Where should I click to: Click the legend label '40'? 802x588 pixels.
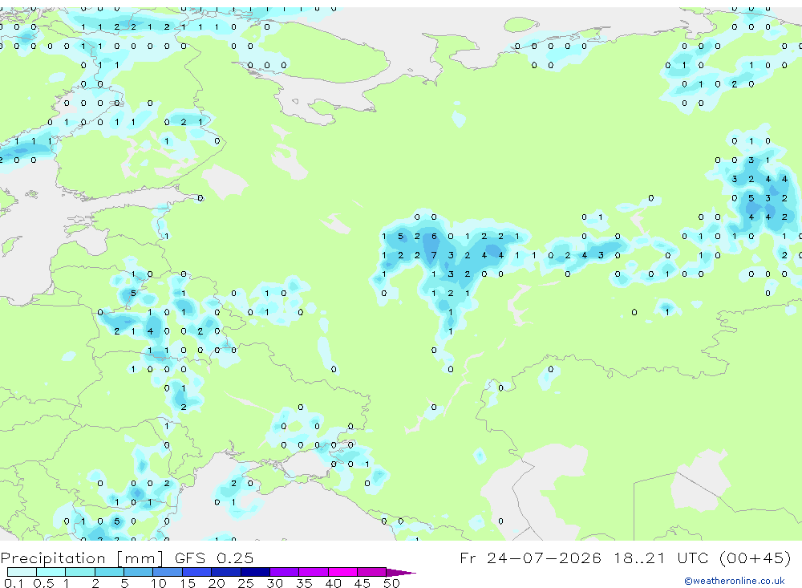[x=333, y=583]
